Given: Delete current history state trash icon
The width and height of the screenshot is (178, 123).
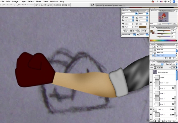Looking at the screenshot, I should (174, 58).
